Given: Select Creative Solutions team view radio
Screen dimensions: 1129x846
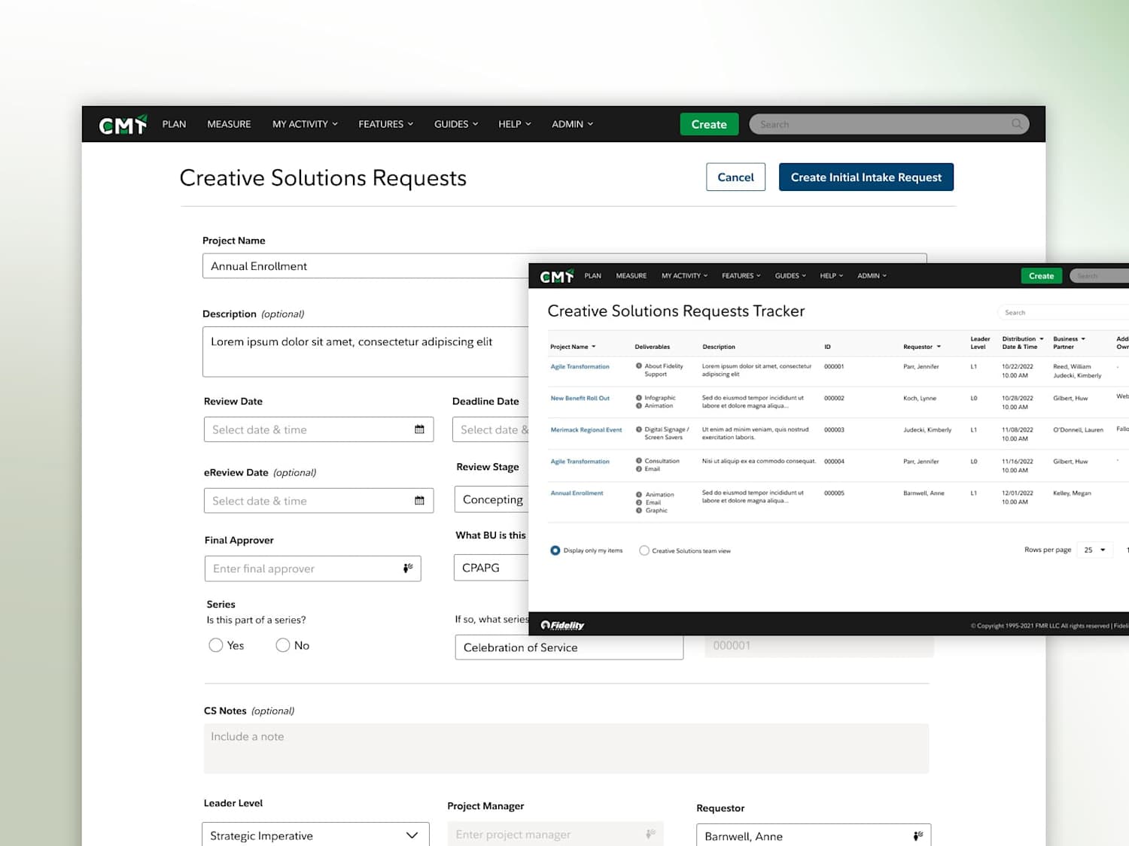Looking at the screenshot, I should point(644,550).
